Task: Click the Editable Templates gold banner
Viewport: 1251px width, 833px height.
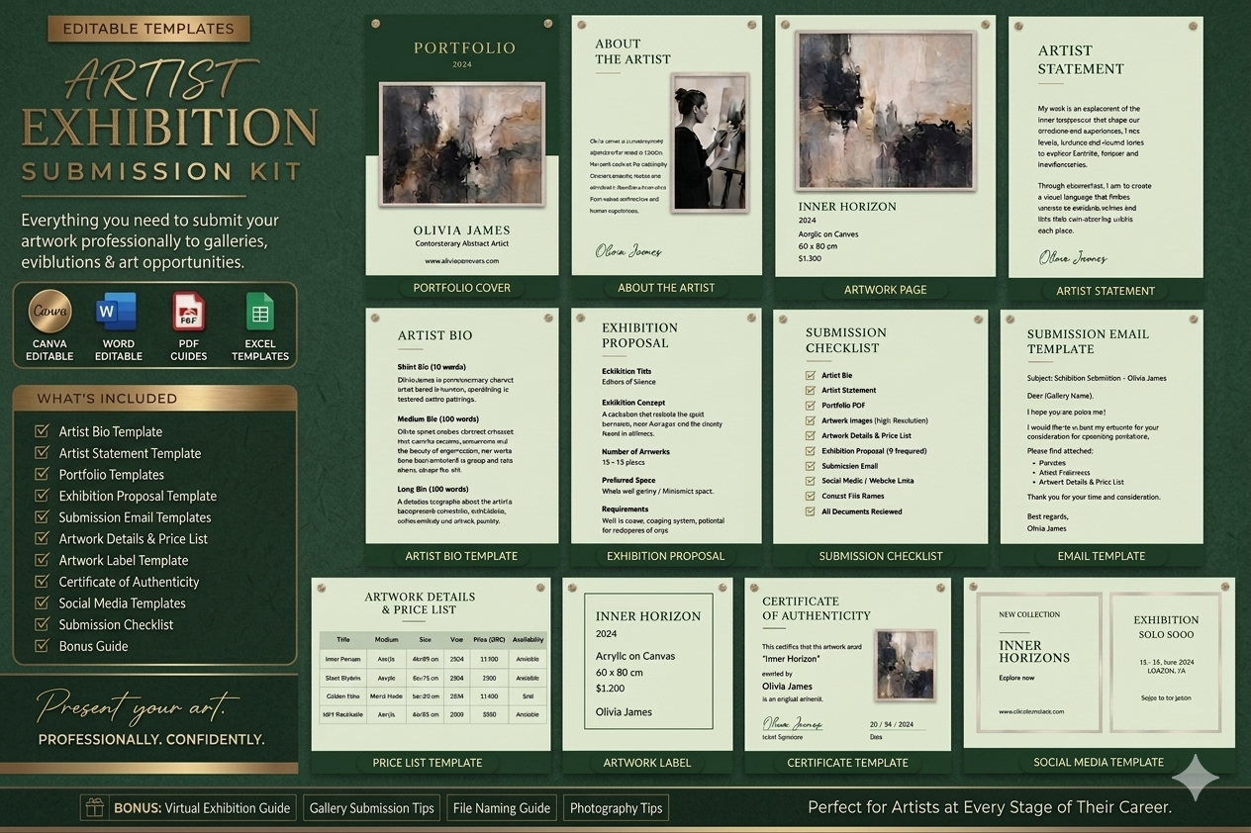Action: pyautogui.click(x=148, y=29)
